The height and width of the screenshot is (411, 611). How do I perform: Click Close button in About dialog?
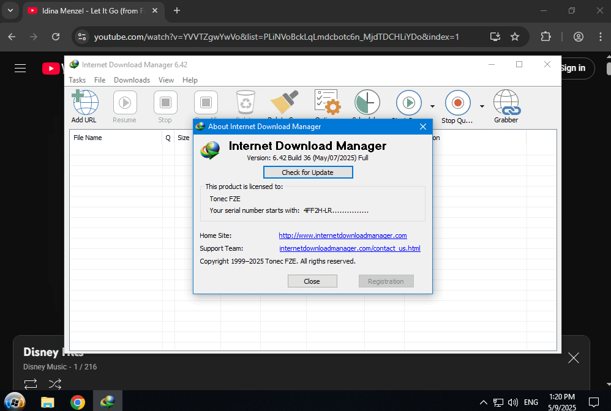(x=312, y=281)
